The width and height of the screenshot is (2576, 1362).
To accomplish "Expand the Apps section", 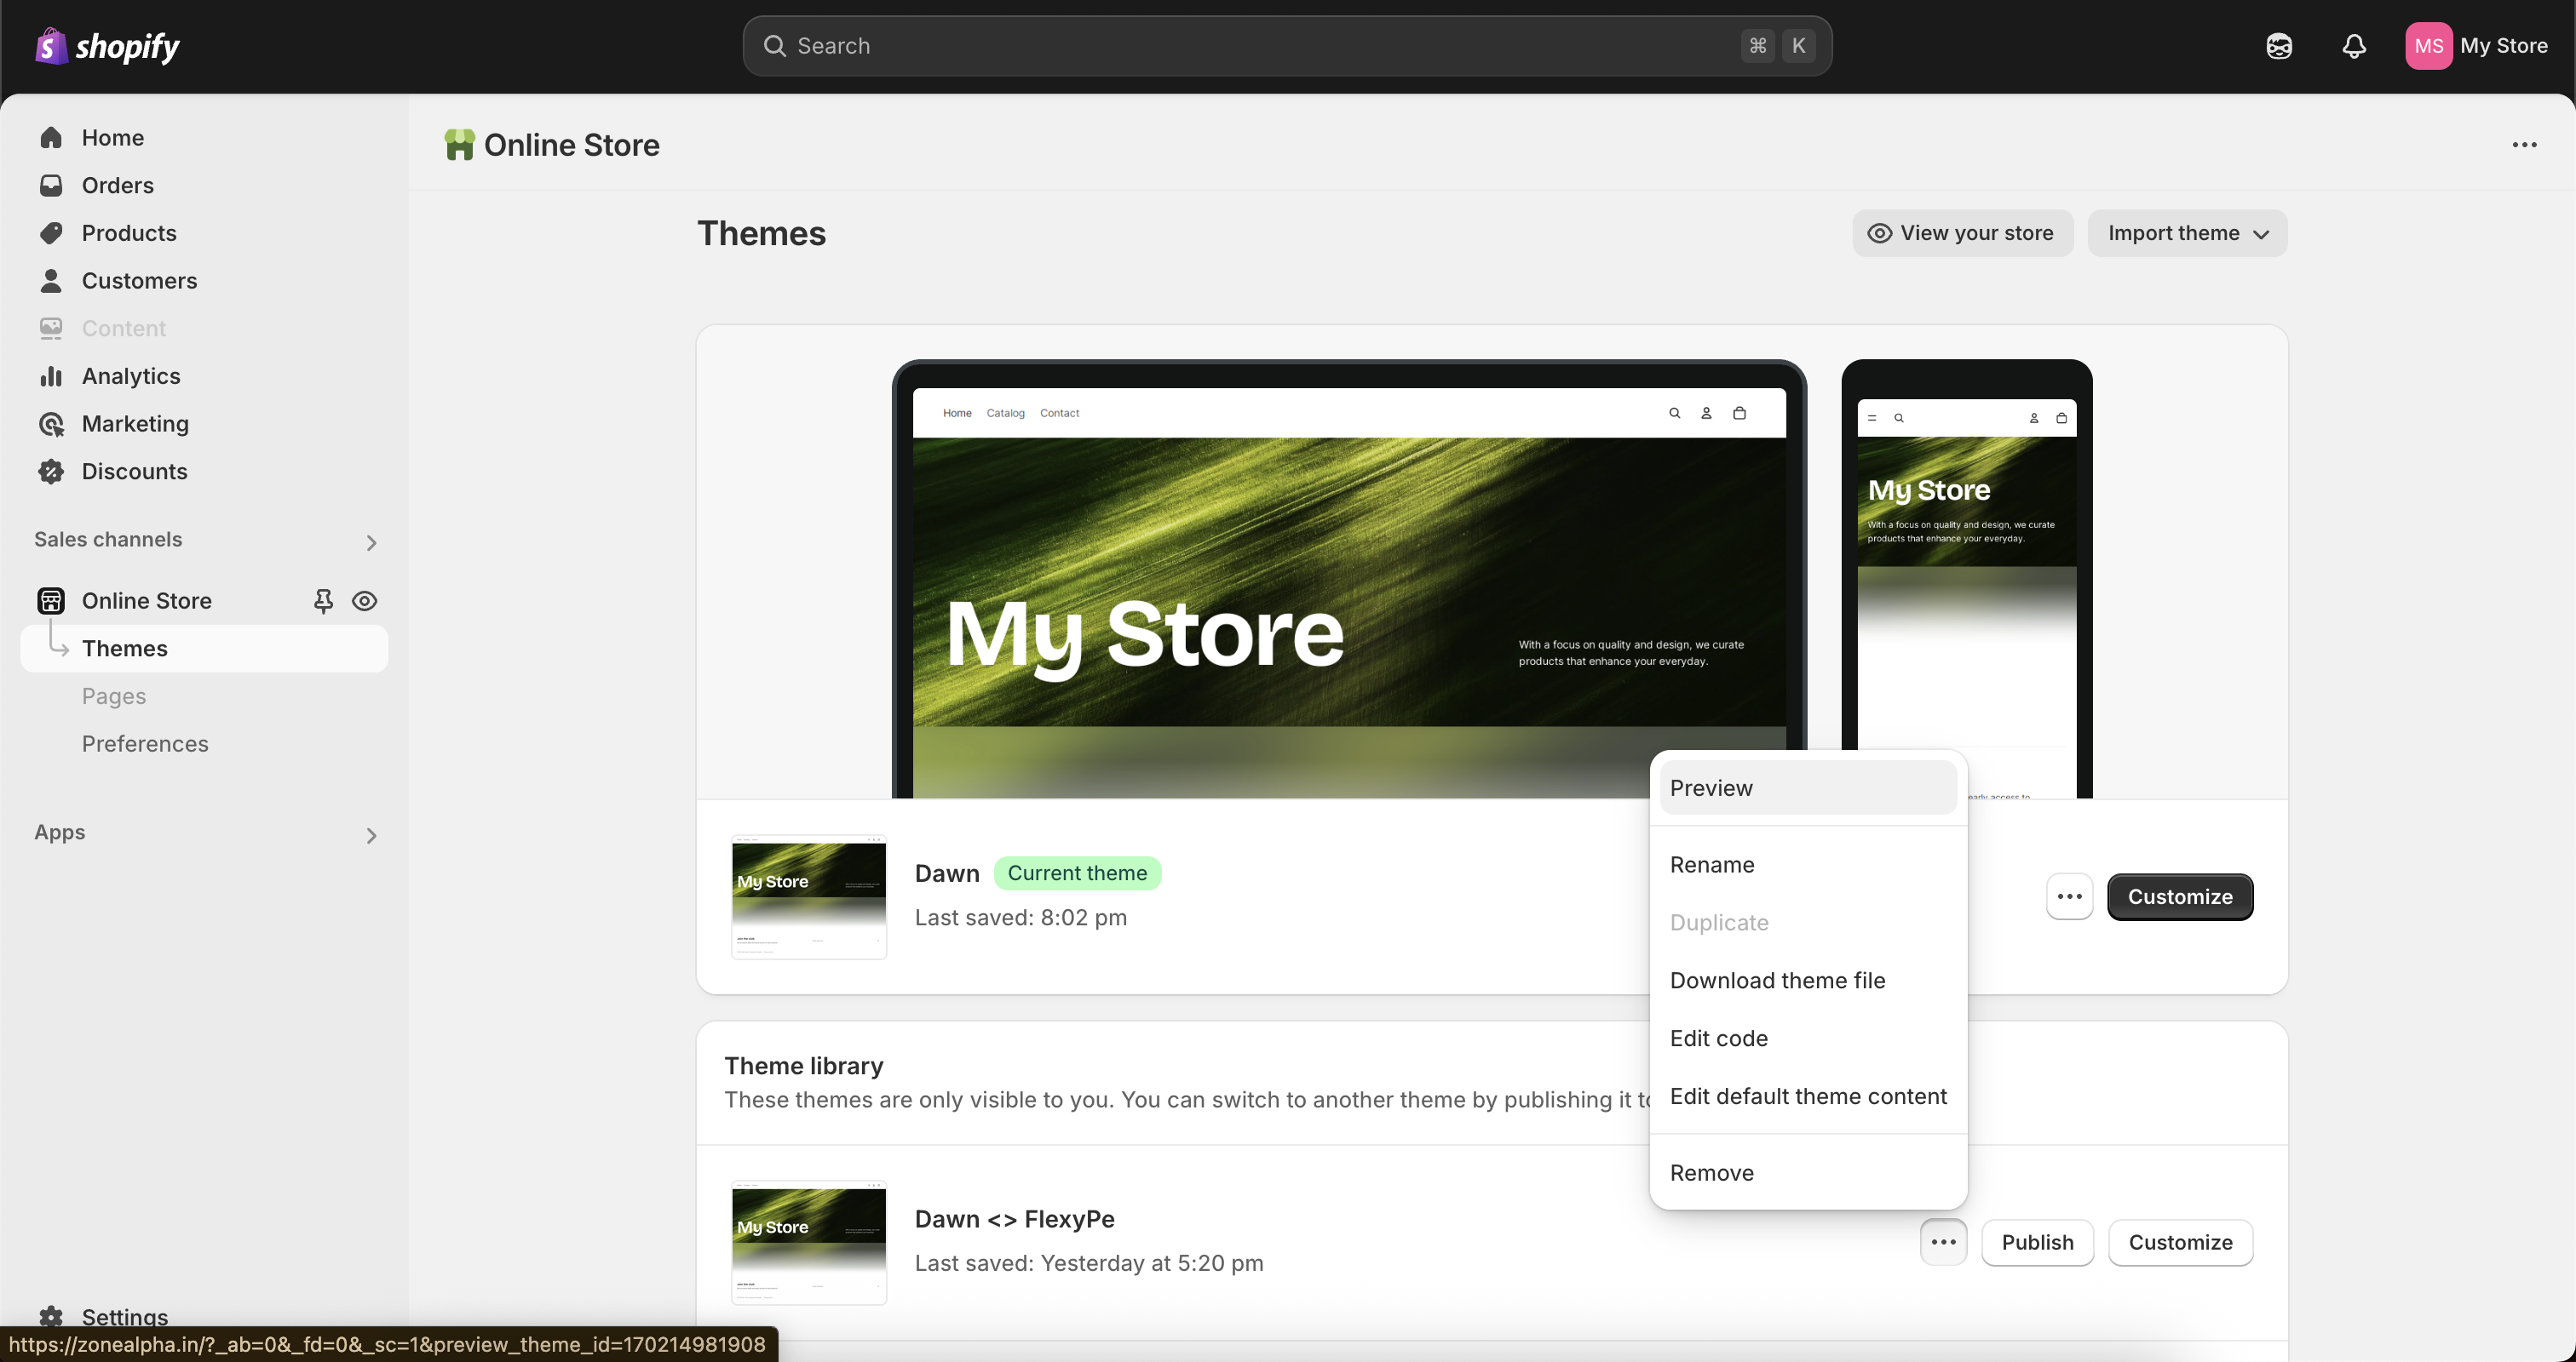I will (x=371, y=834).
